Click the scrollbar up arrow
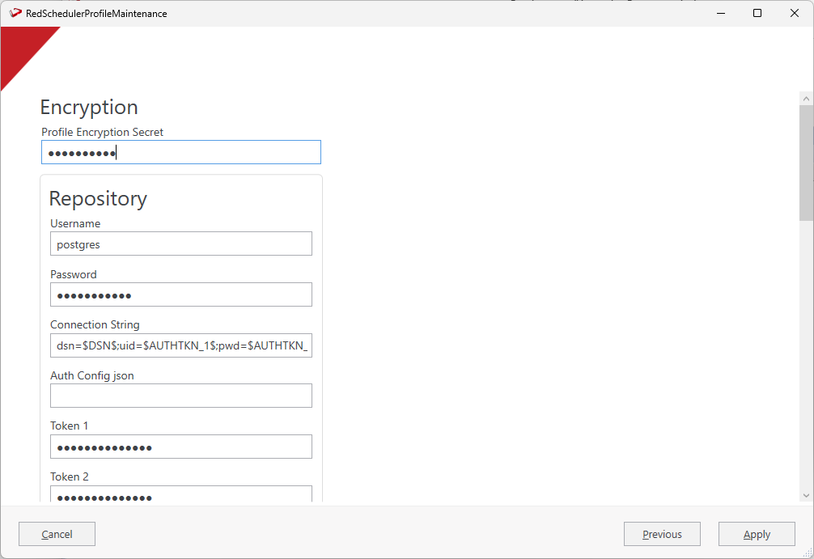The width and height of the screenshot is (814, 559). pos(806,98)
